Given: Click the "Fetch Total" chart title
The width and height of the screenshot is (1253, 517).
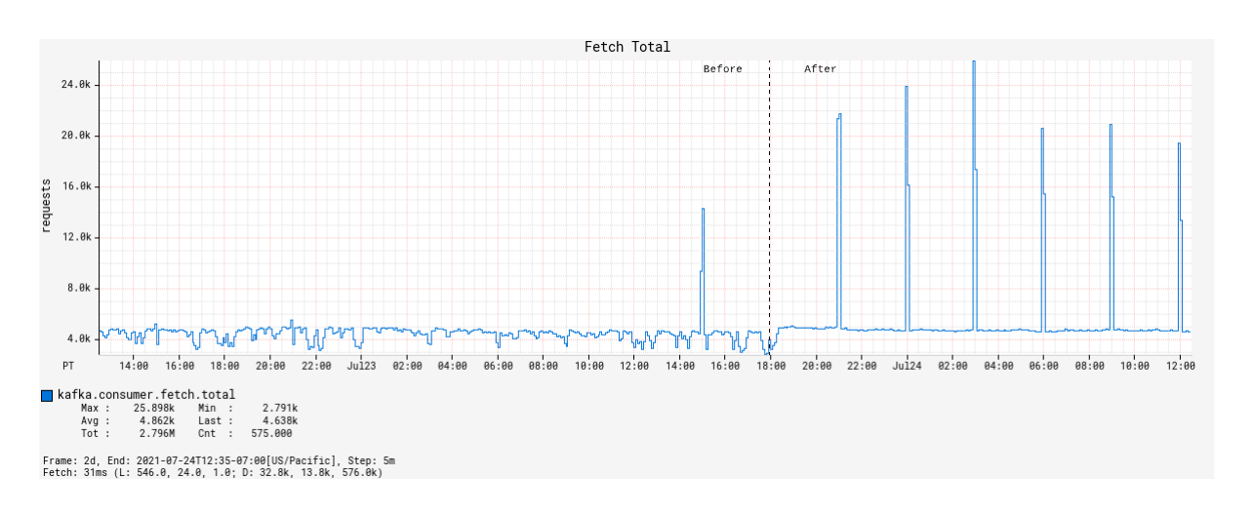Looking at the screenshot, I should [x=626, y=47].
